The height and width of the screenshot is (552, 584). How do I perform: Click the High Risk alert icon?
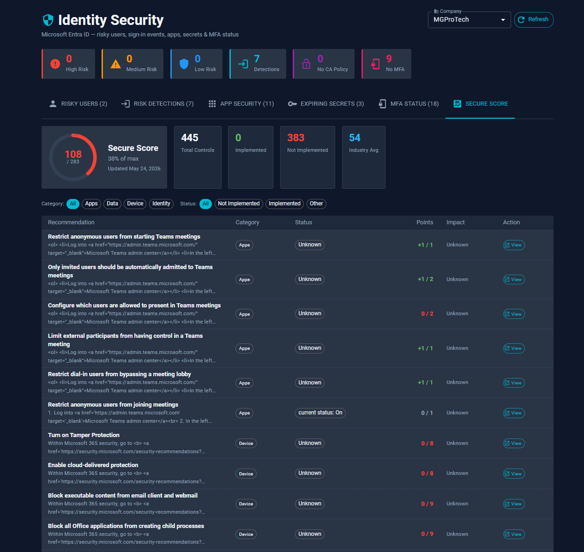click(55, 64)
